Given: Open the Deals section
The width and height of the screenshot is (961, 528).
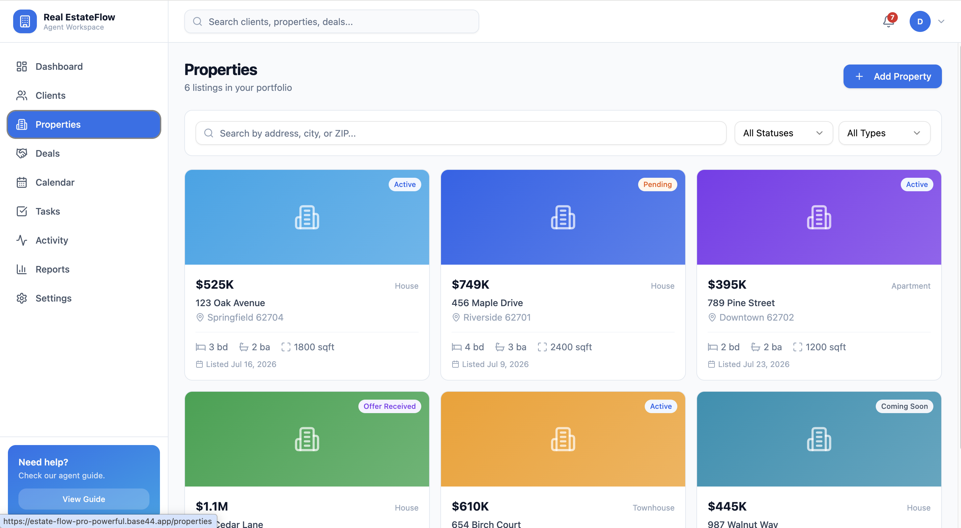Looking at the screenshot, I should pyautogui.click(x=84, y=153).
